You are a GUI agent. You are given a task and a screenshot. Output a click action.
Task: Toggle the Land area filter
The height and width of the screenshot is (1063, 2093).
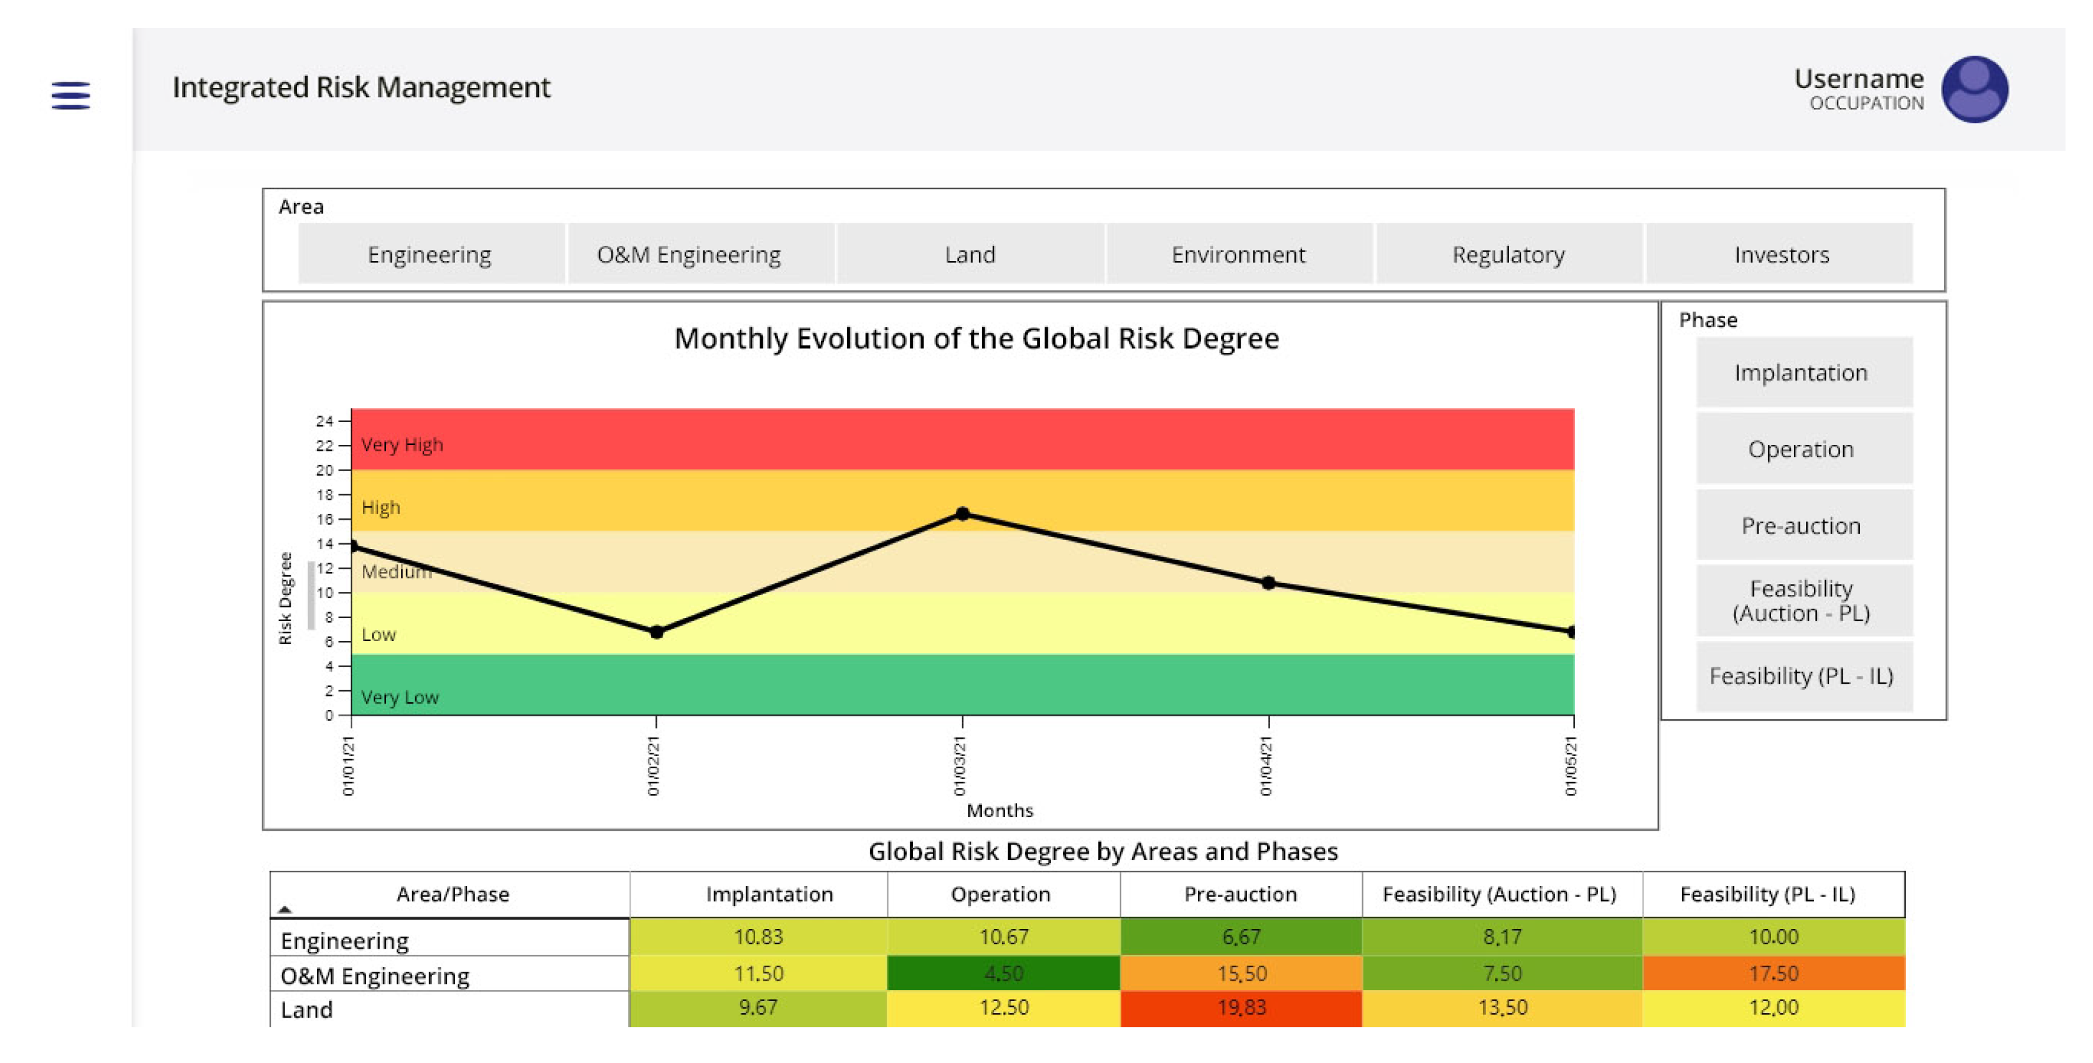pyautogui.click(x=969, y=254)
